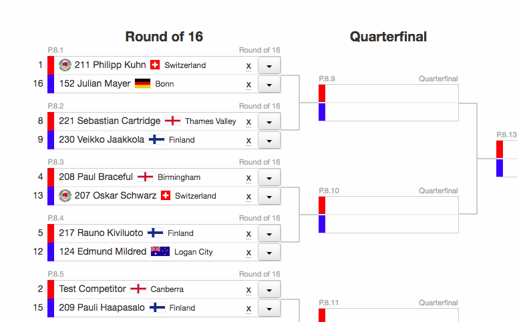This screenshot has width=517, height=322.
Task: Open the dropdown for Pauli Haapasalo
Action: tap(269, 309)
